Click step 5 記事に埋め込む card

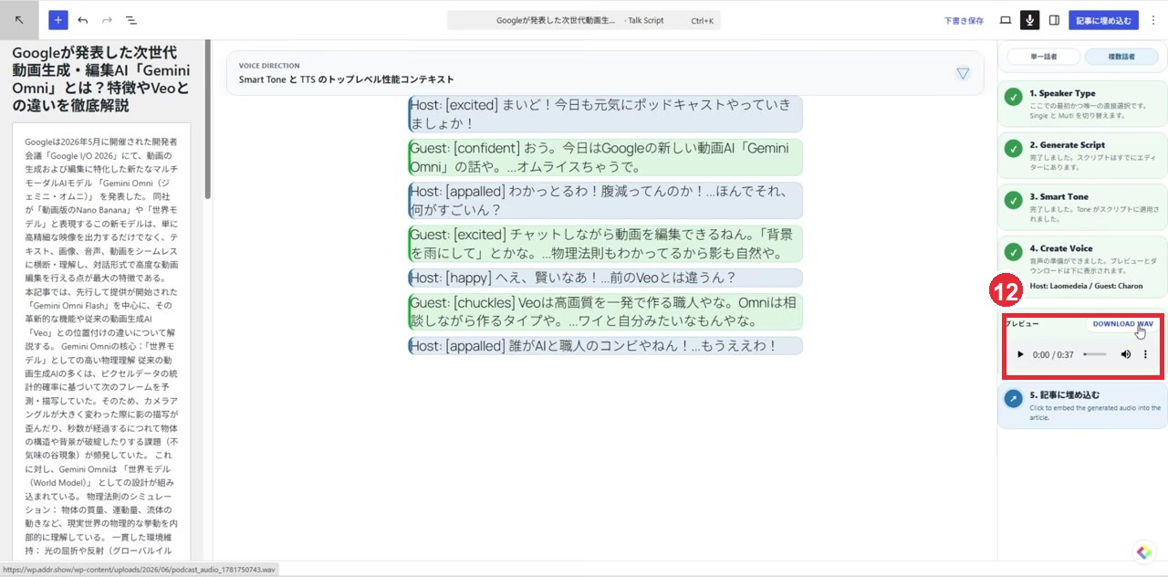pyautogui.click(x=1082, y=405)
